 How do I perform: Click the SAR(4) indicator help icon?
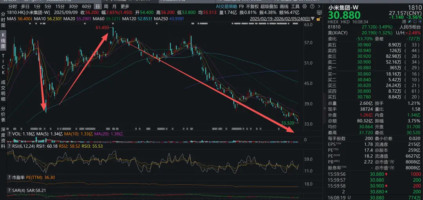(x=9, y=190)
